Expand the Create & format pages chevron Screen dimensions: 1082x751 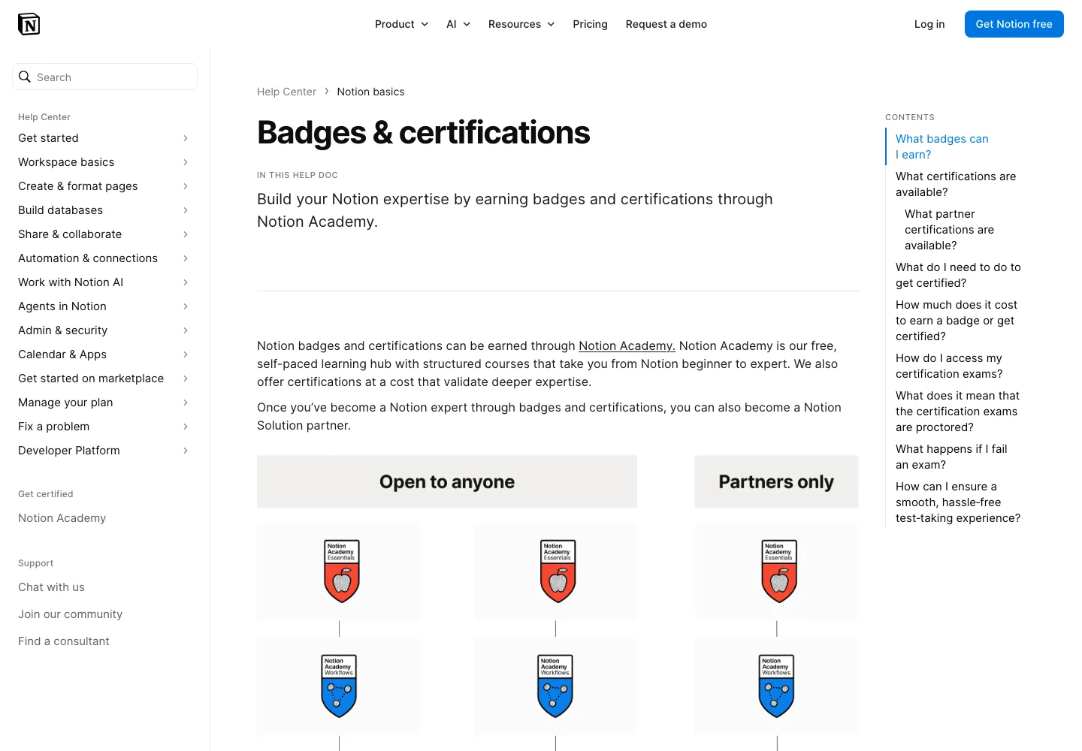pos(186,186)
